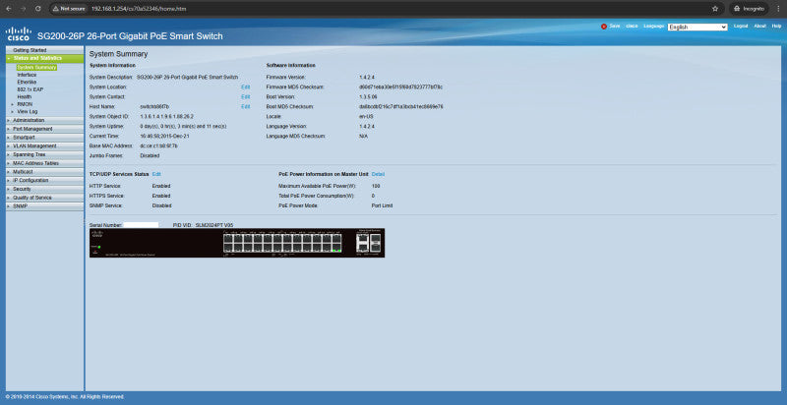Click the switch front panel port image
787x405 pixels.
pyautogui.click(x=237, y=243)
